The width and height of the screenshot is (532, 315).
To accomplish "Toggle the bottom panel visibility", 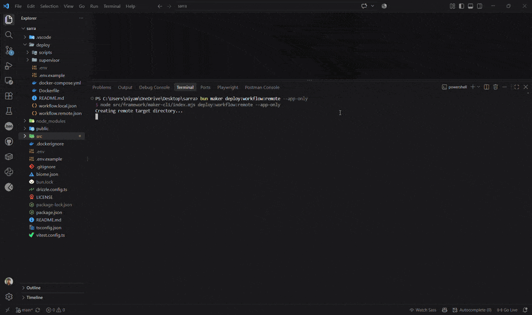I will click(x=470, y=6).
